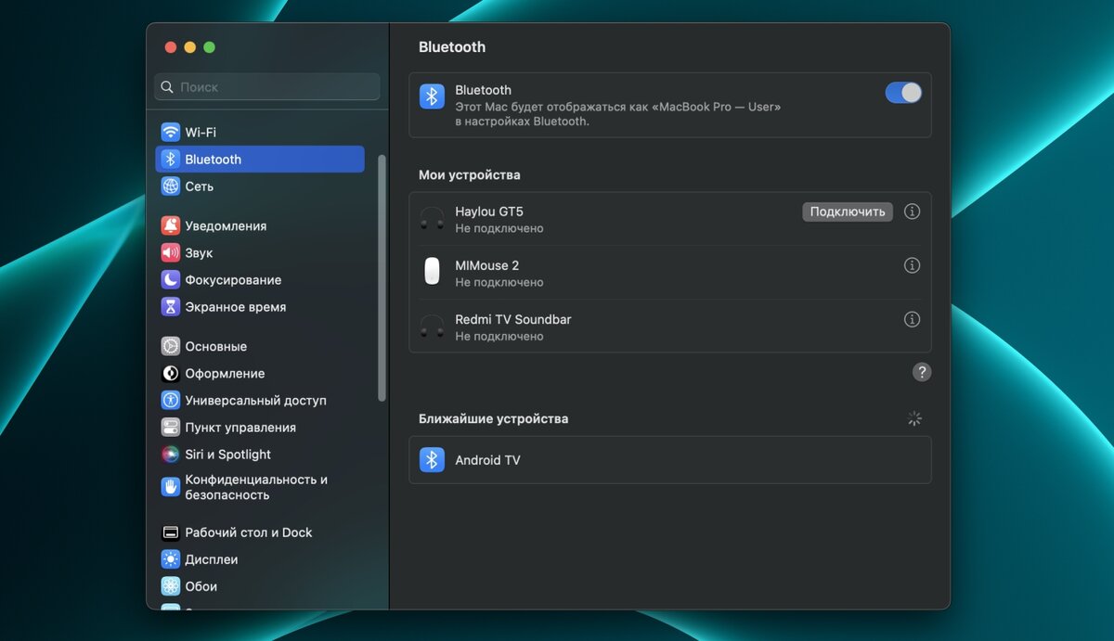Click the Дисплеи sun icon
This screenshot has width=1114, height=641.
click(x=170, y=559)
